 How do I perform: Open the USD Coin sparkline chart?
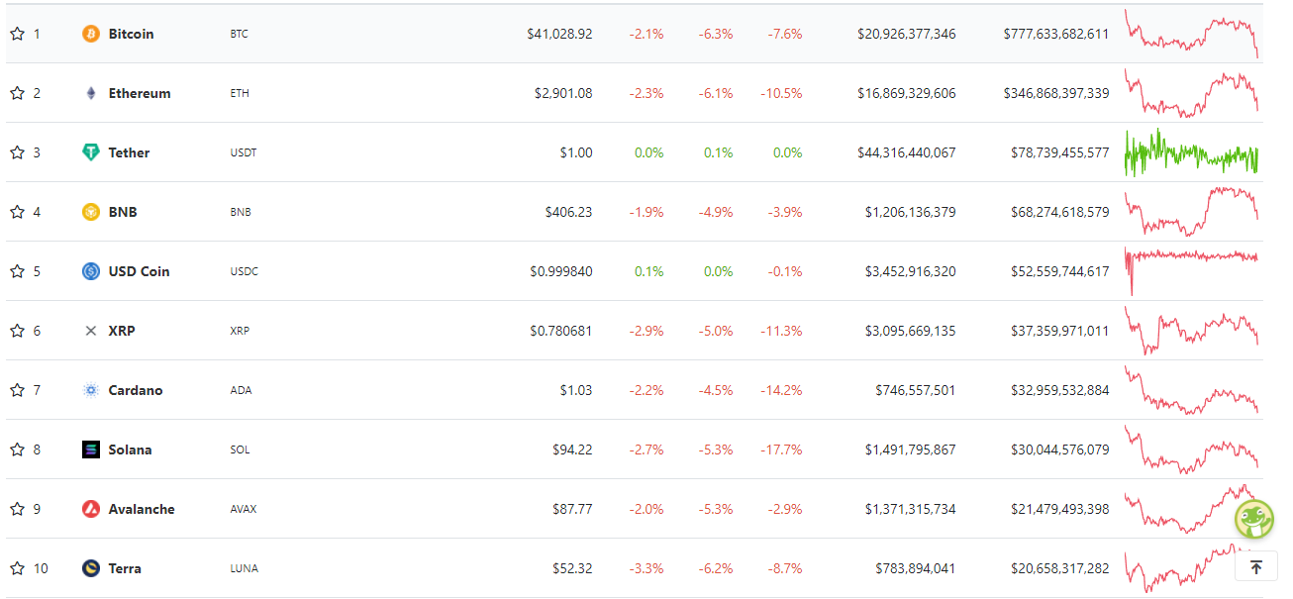pos(1191,271)
